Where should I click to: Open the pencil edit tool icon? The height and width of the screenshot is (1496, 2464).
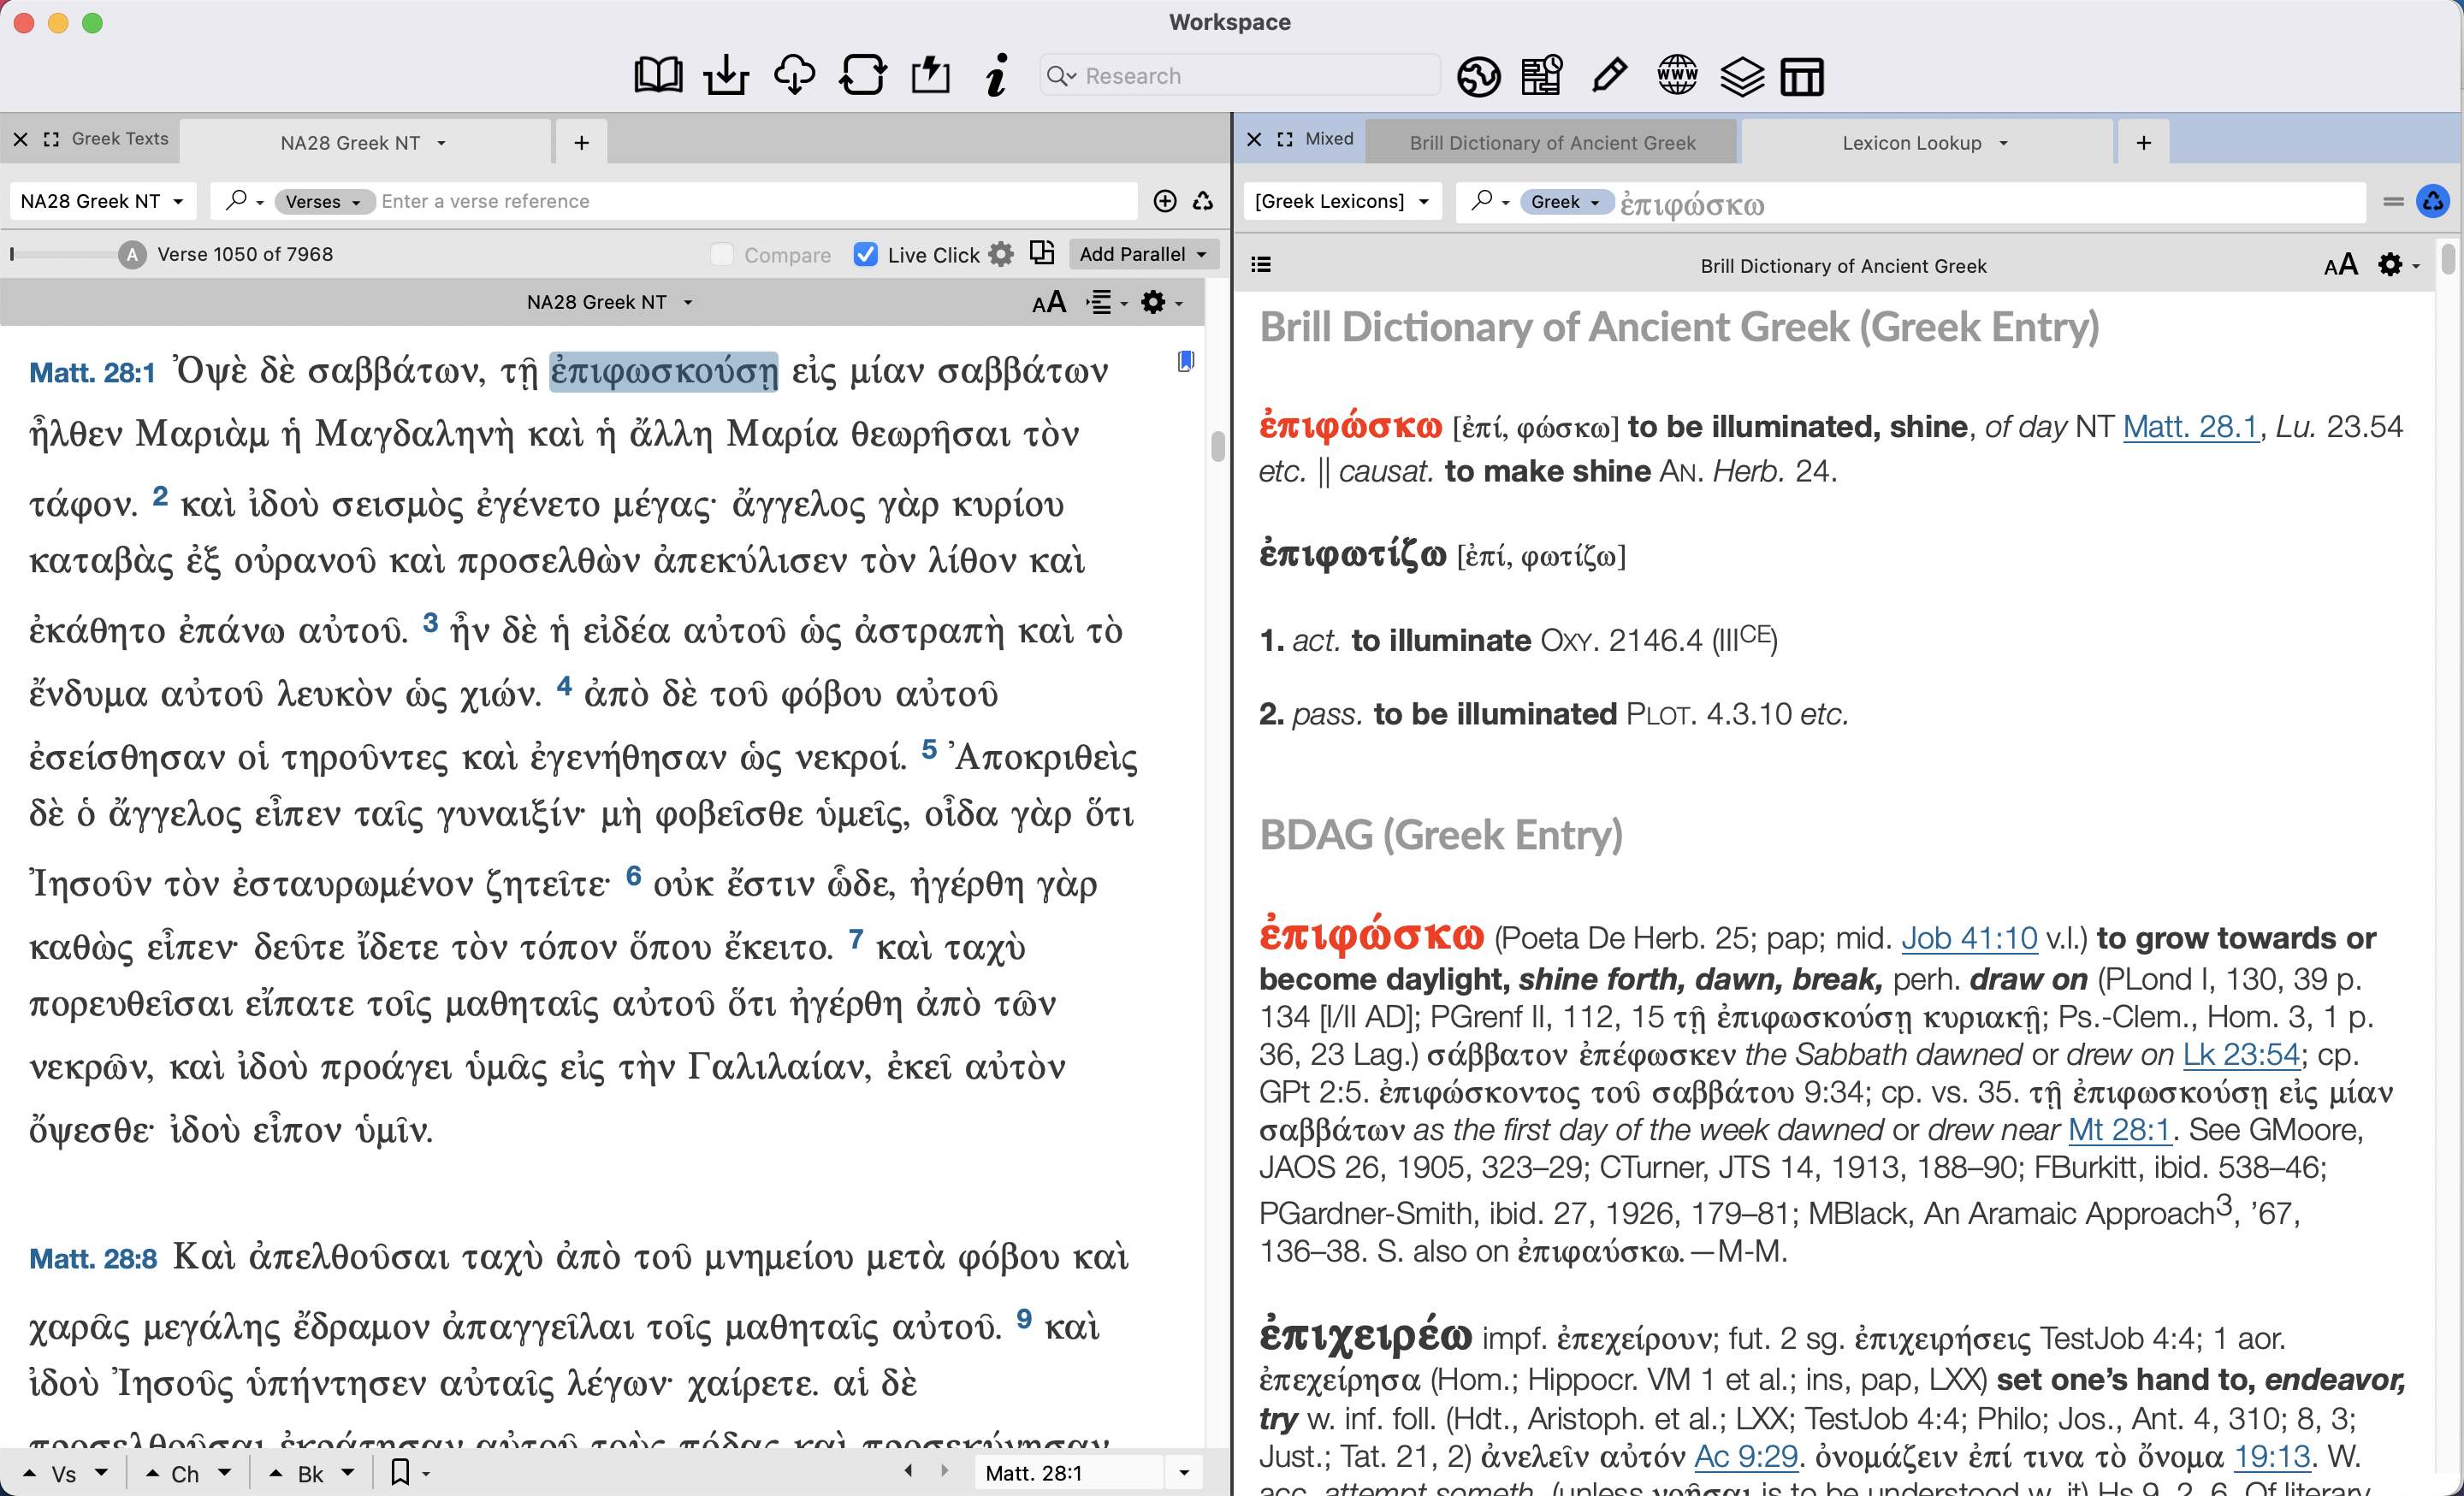coord(1609,76)
